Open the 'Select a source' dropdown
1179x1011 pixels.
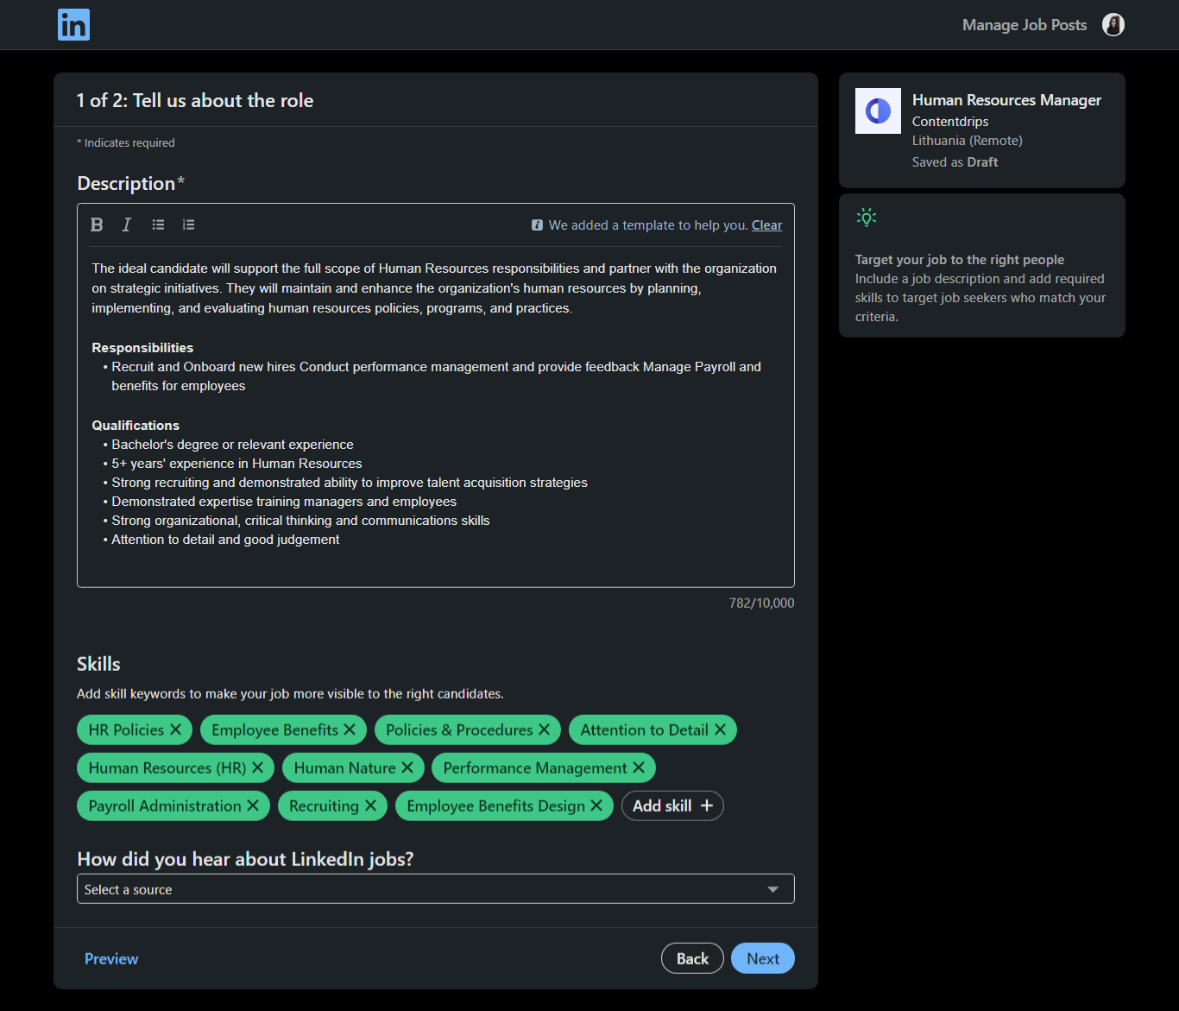[x=435, y=888]
